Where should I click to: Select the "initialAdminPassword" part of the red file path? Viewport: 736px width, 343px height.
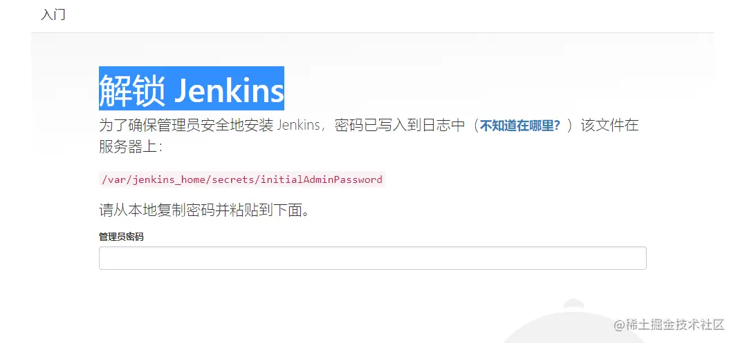(322, 179)
